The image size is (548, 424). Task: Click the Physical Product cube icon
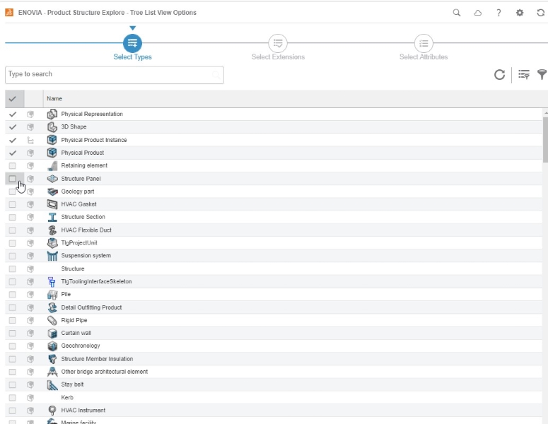tap(52, 153)
